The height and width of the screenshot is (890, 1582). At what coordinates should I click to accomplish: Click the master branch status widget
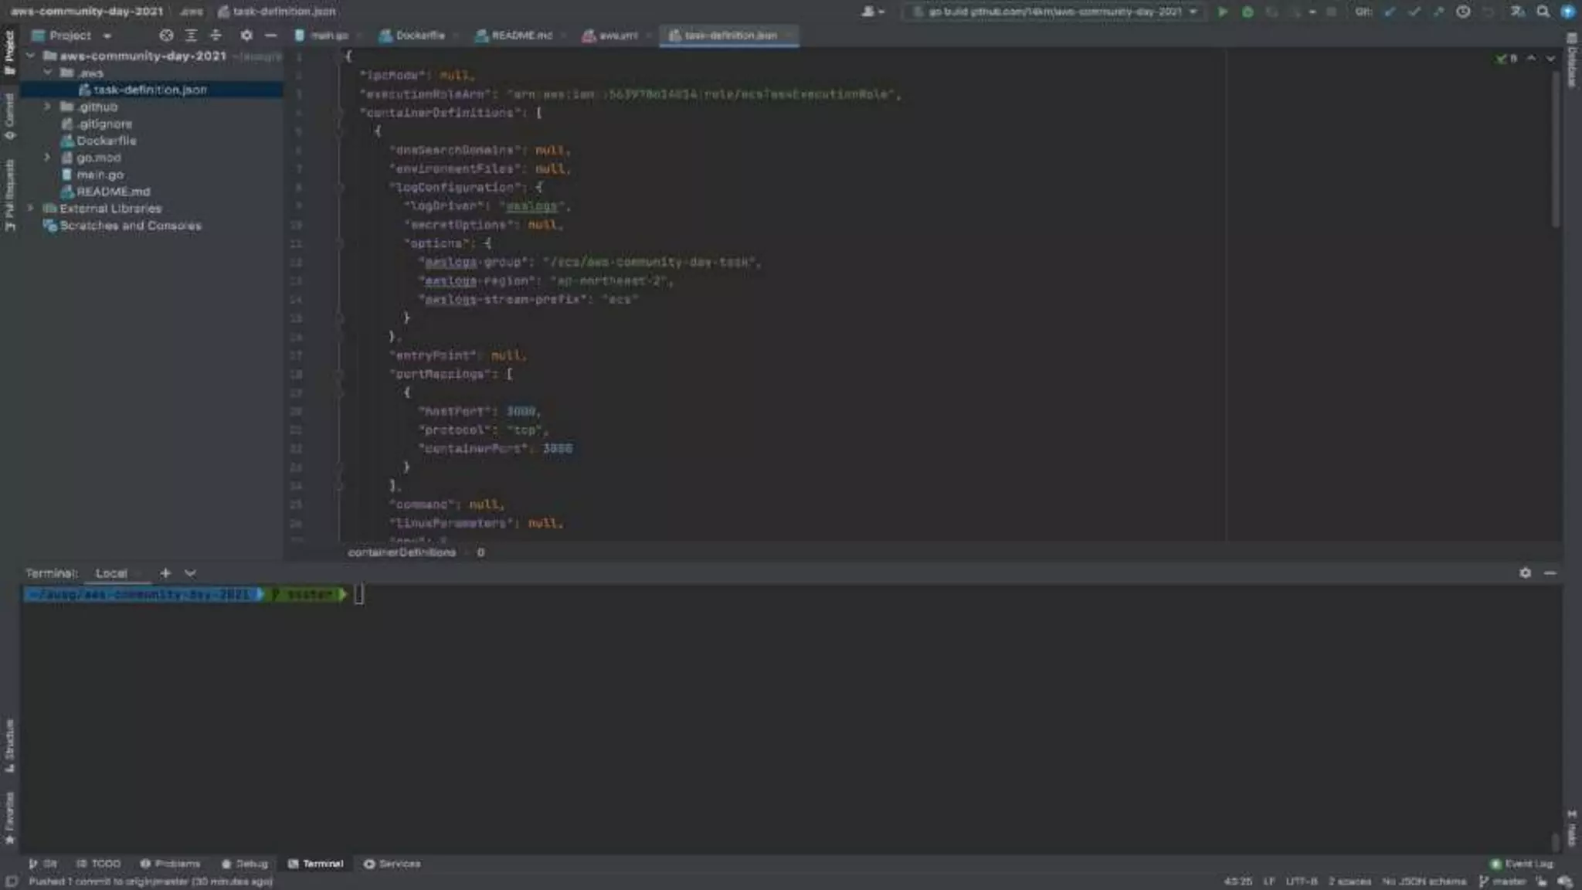[x=1502, y=882]
